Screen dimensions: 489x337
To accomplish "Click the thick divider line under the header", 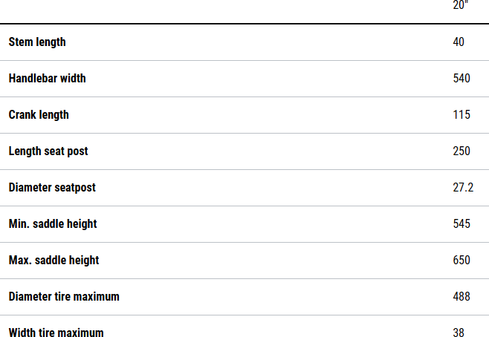I will pos(244,24).
